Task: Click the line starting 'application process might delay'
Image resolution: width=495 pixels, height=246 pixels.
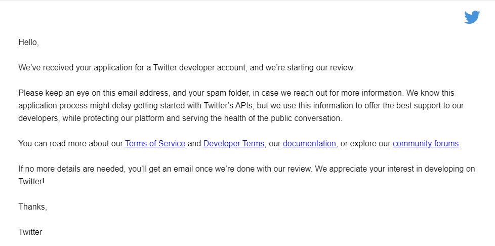Action: (241, 105)
